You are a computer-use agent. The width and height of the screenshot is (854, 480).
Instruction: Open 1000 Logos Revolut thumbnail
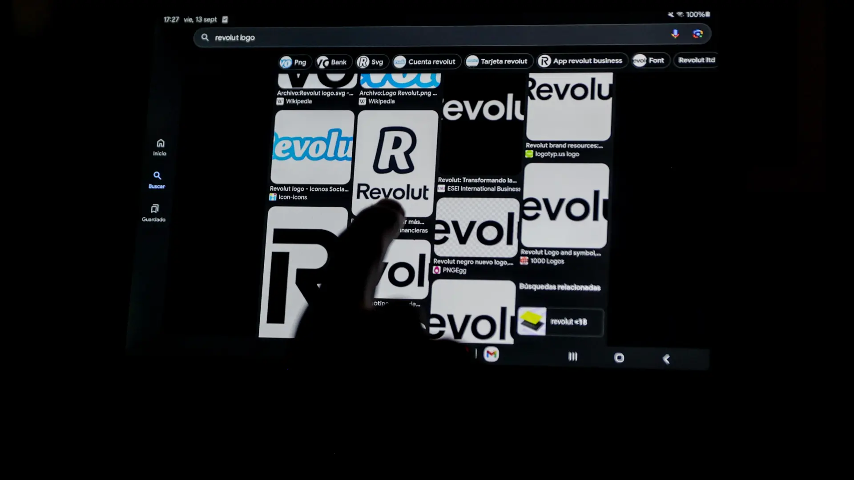(x=566, y=205)
